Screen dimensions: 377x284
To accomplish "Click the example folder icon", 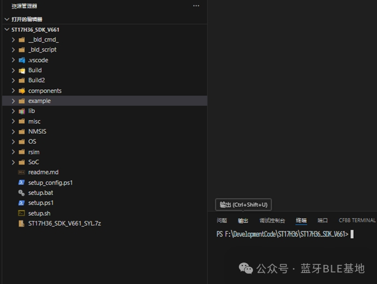I will (x=21, y=101).
